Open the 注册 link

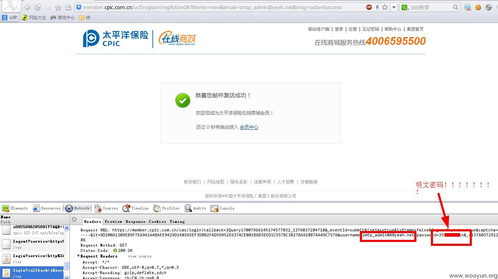point(352,29)
